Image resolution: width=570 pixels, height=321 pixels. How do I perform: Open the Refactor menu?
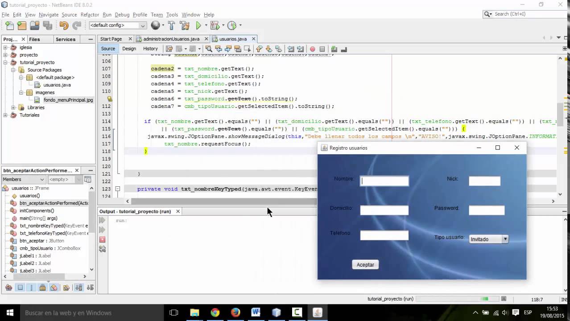pyautogui.click(x=90, y=15)
